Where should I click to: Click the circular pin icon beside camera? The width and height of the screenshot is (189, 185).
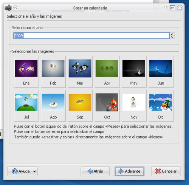pos(15,8)
